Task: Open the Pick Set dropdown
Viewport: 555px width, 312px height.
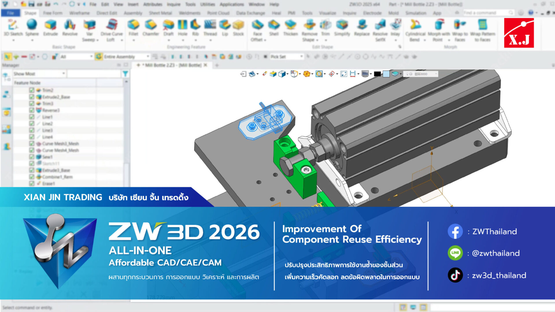Action: pyautogui.click(x=301, y=57)
